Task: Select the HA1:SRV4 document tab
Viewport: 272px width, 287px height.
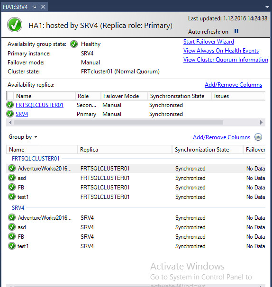Action: click(15, 7)
